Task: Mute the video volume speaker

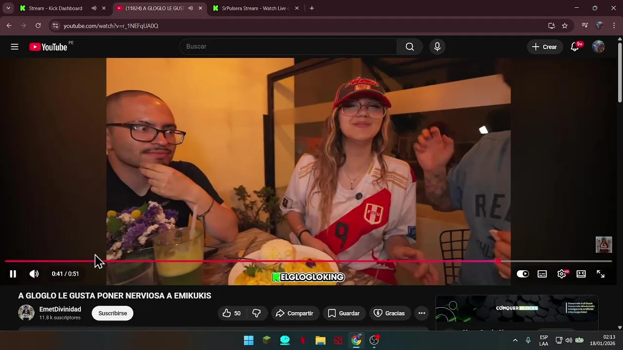Action: tap(34, 274)
